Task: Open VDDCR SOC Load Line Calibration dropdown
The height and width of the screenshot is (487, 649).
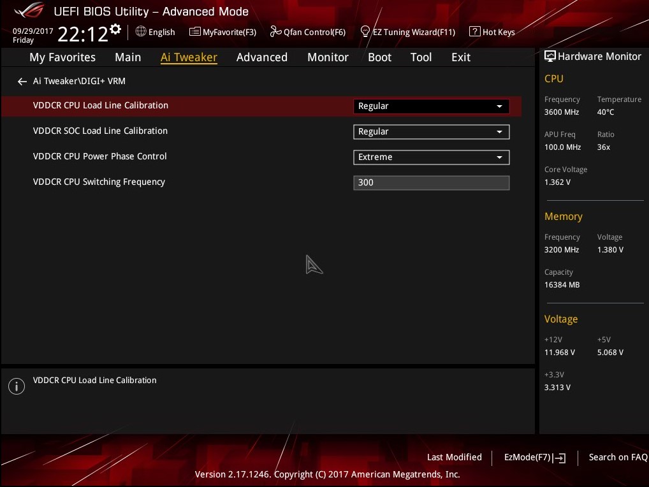Action: pyautogui.click(x=431, y=132)
